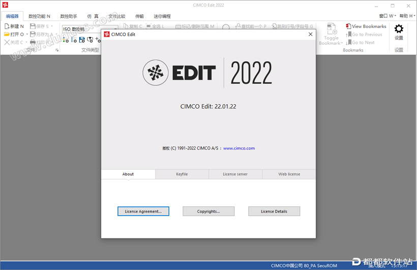Switch to the 传输 ribbon tab

tap(139, 16)
